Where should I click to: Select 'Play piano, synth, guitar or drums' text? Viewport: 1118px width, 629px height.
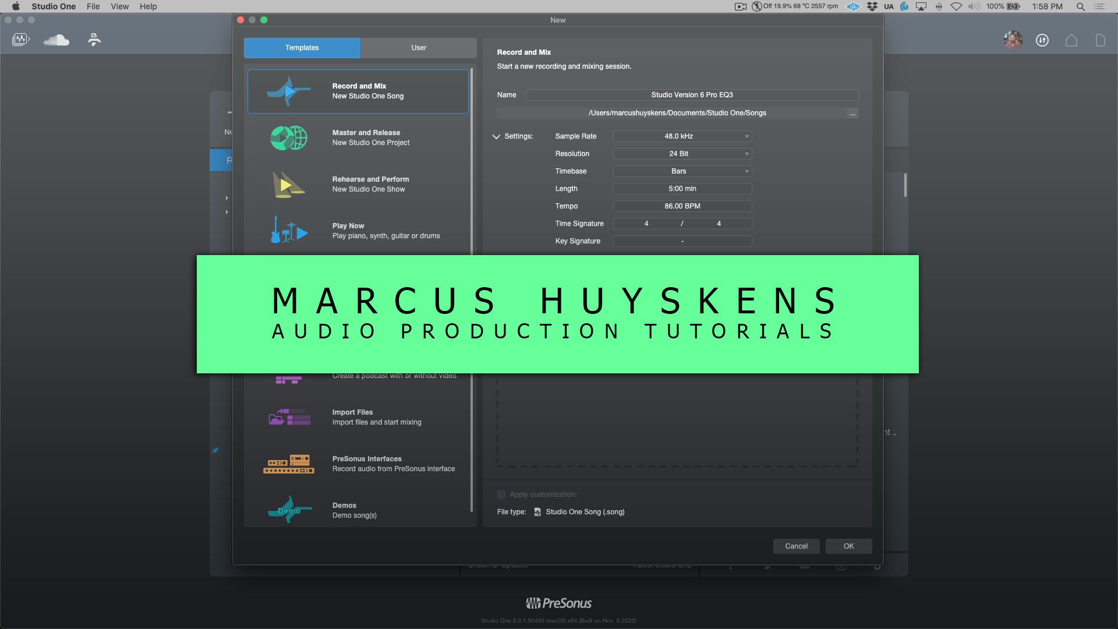click(386, 236)
